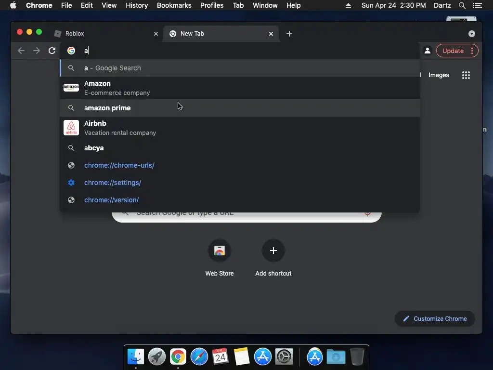Open System Preferences from the Dock

point(284,357)
